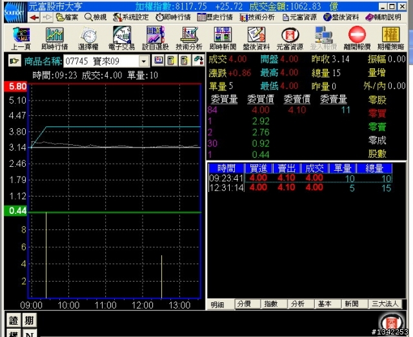Switch to the 三大法人 tab
This screenshot has height=337, width=413.
385,304
